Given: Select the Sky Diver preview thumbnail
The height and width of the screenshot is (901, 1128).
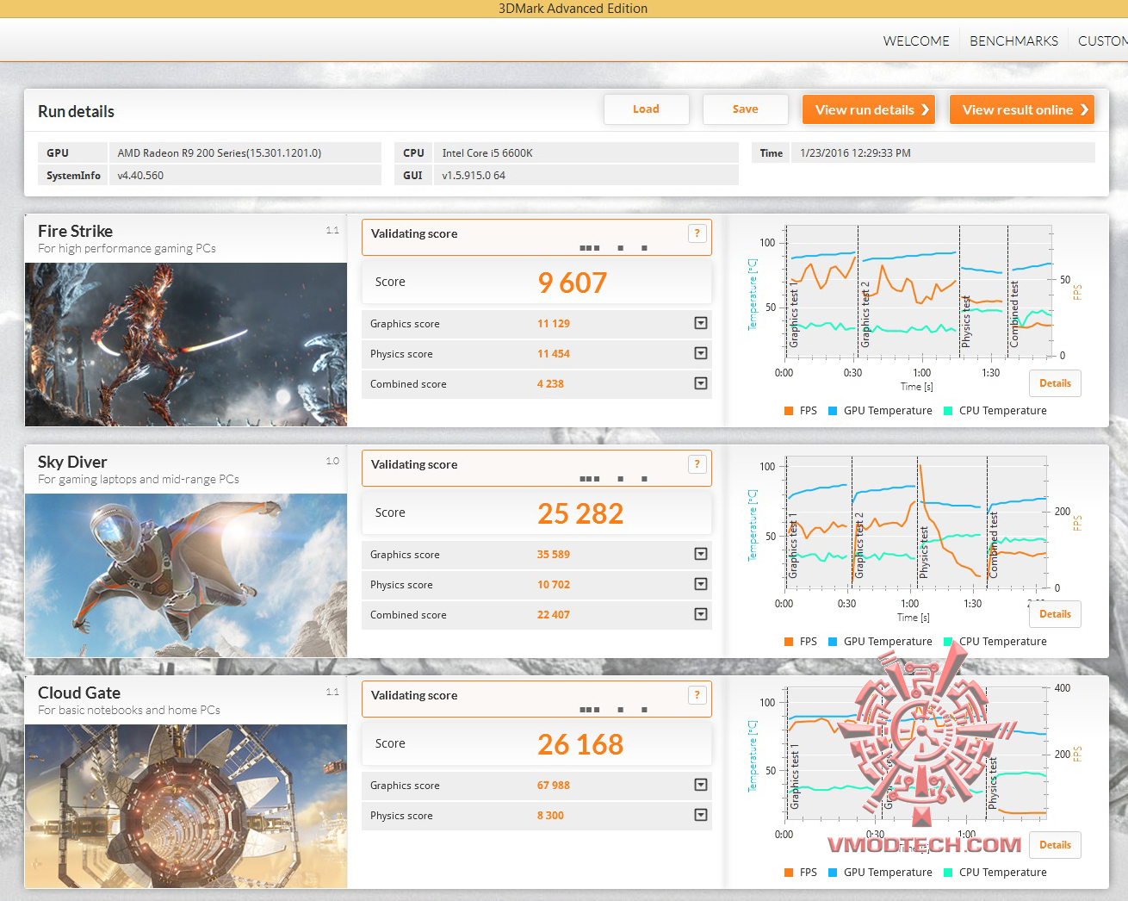Looking at the screenshot, I should coord(186,575).
